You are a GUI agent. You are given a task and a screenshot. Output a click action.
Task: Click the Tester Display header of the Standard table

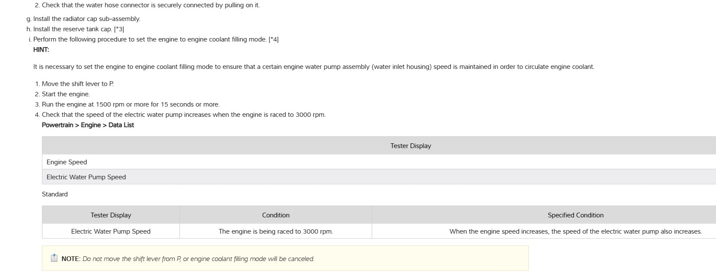pos(111,215)
